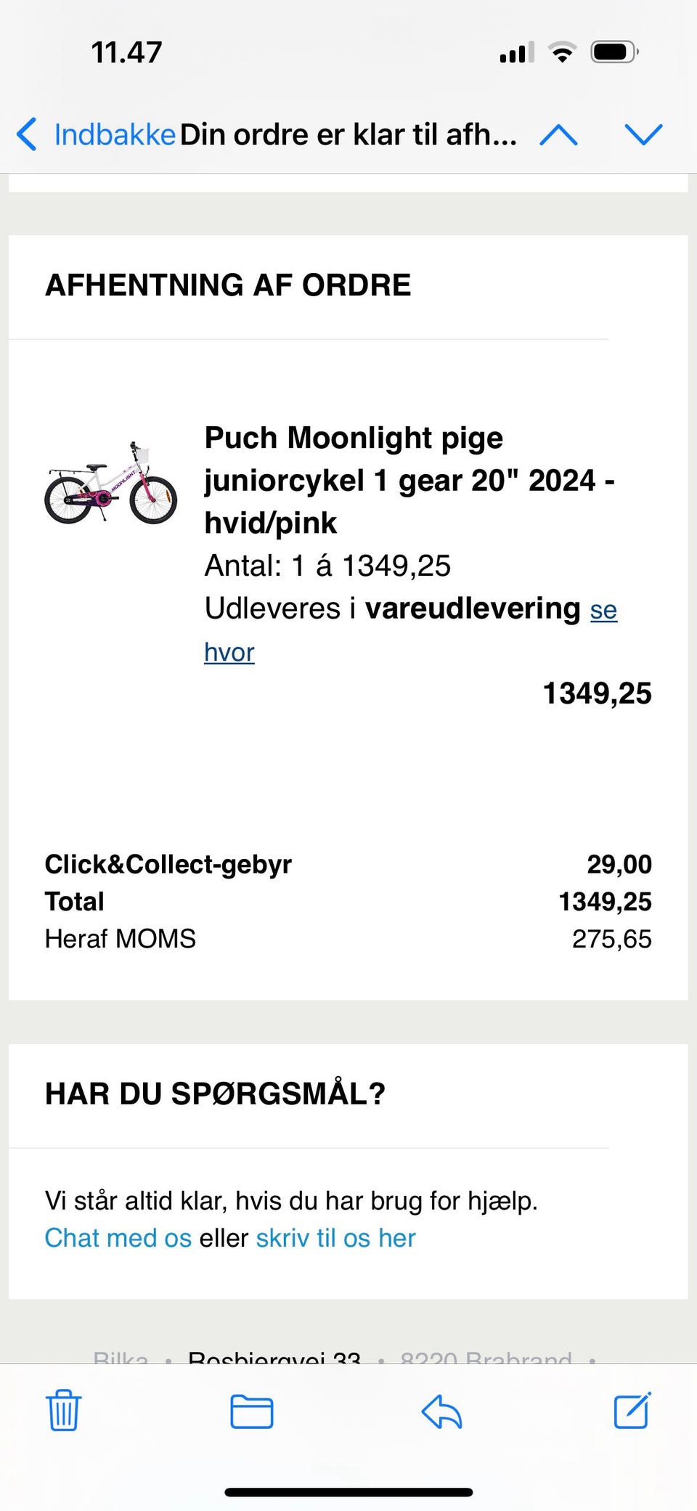This screenshot has height=1511, width=697.
Task: Delete email with trash icon
Action: tap(64, 1411)
